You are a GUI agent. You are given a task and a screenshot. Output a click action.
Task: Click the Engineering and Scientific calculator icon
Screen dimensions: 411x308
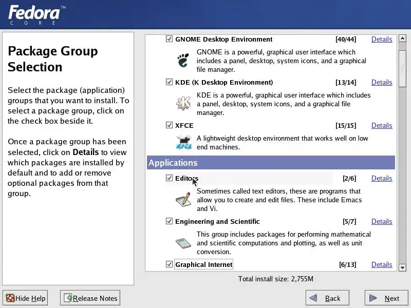(x=183, y=242)
